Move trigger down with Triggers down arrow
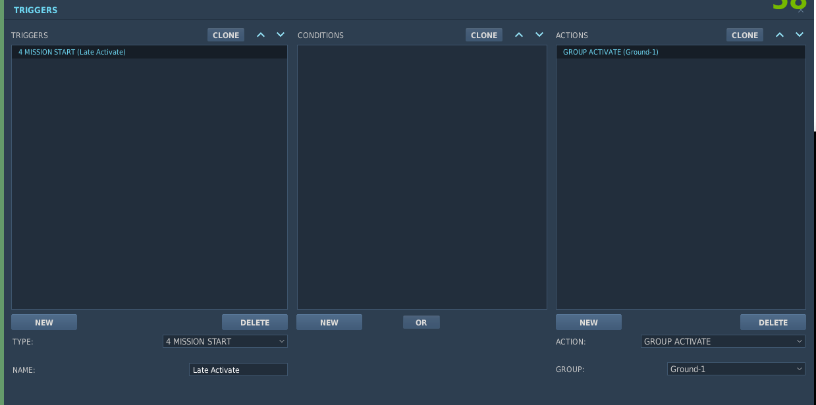 [x=281, y=35]
